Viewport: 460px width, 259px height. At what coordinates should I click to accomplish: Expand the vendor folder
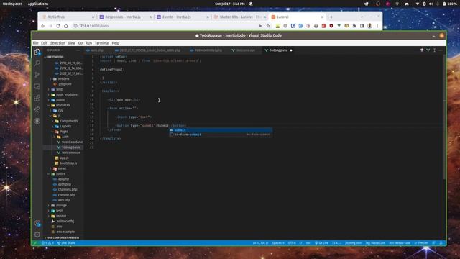click(61, 216)
